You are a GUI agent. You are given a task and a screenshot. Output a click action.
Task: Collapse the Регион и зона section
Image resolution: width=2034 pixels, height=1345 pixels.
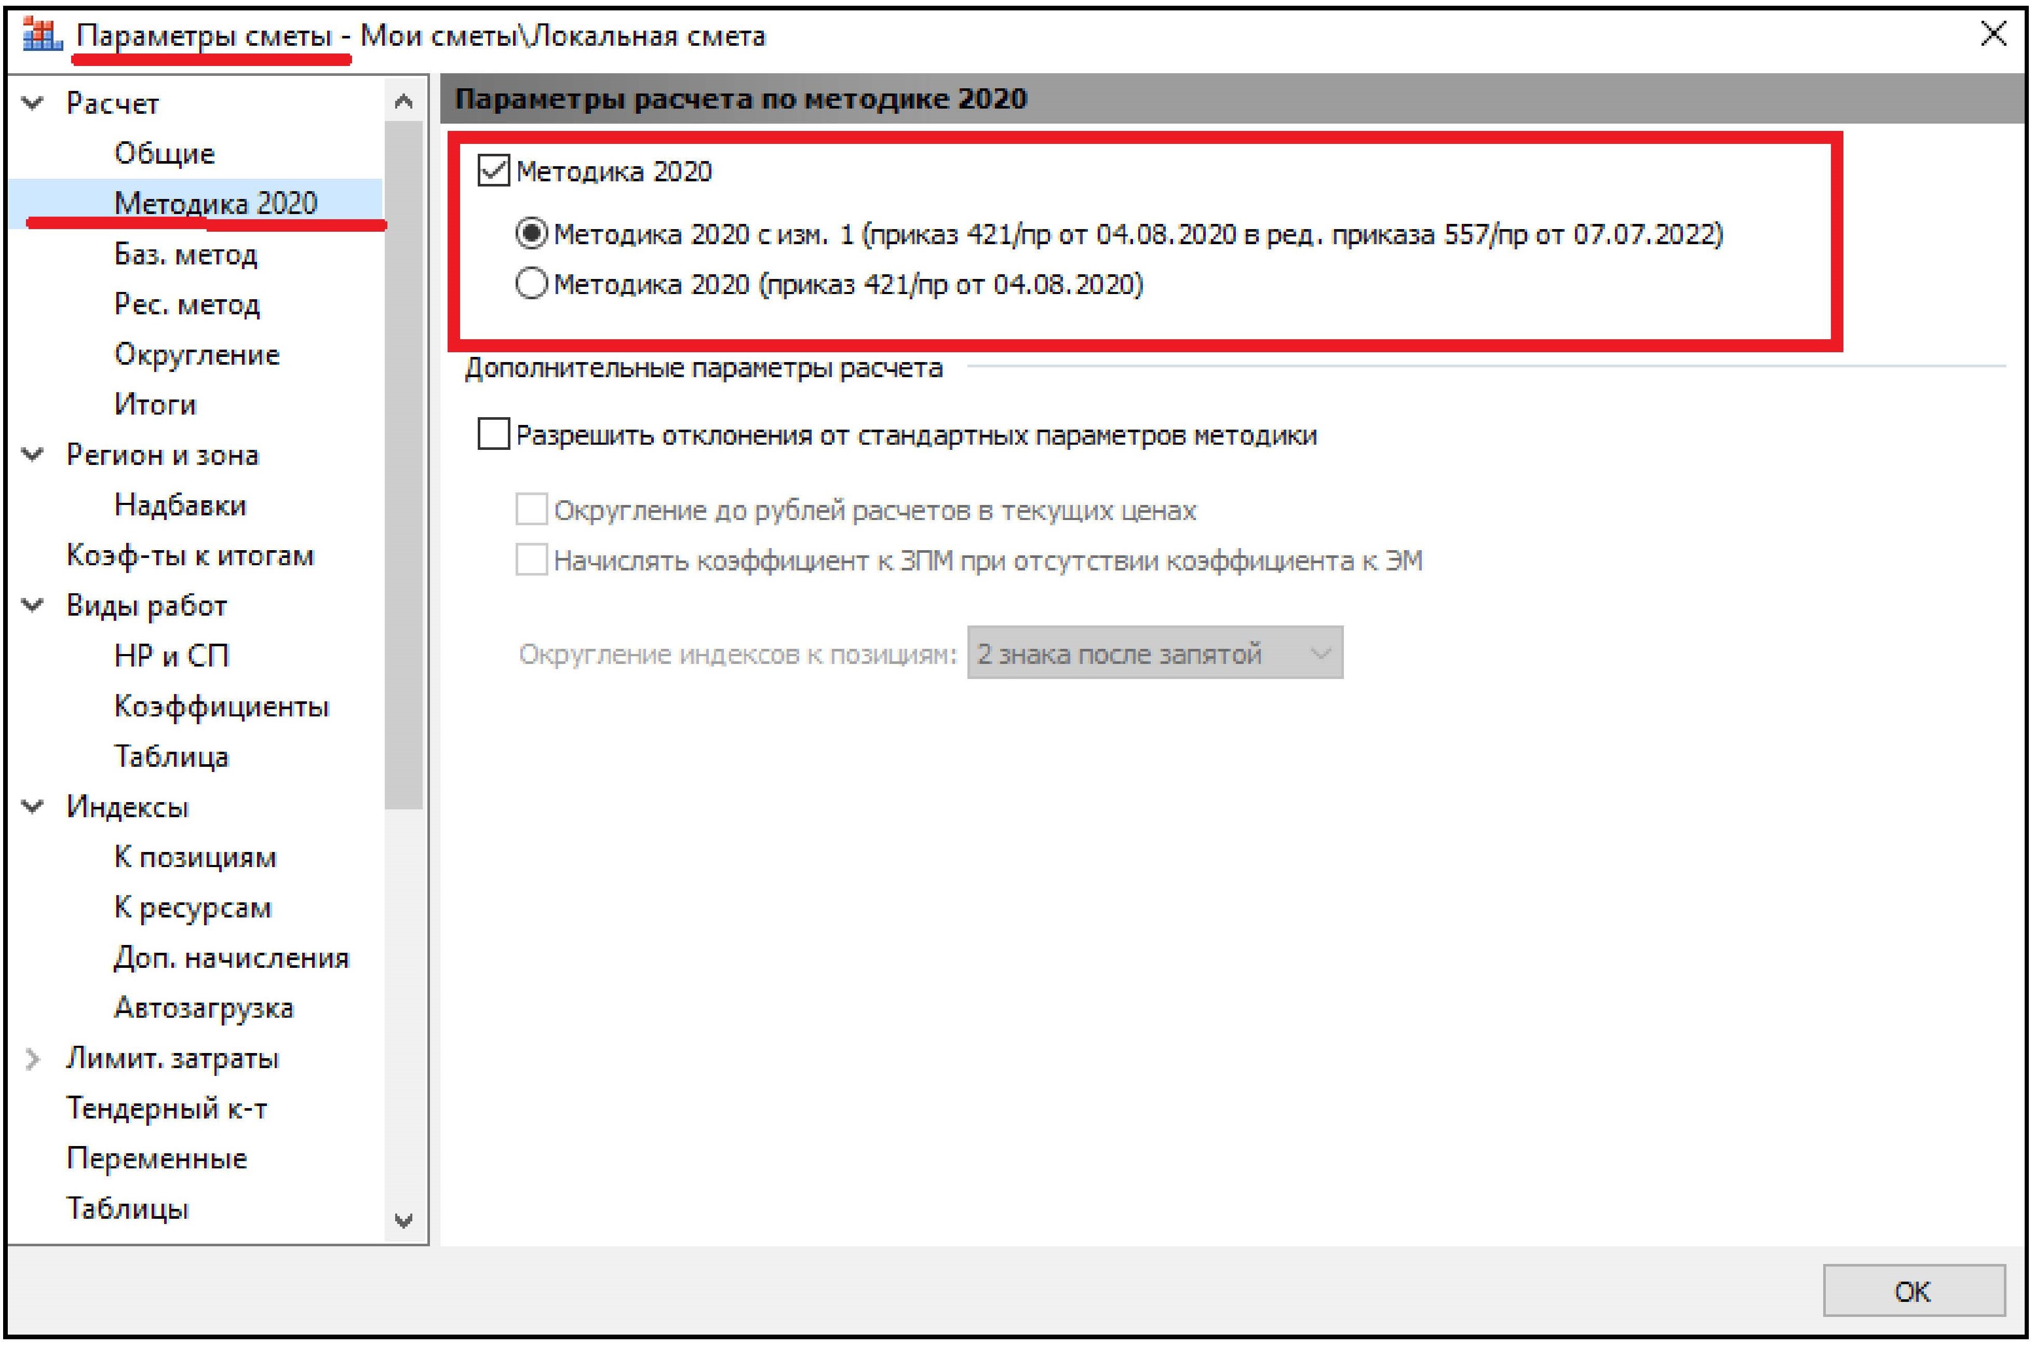[33, 455]
